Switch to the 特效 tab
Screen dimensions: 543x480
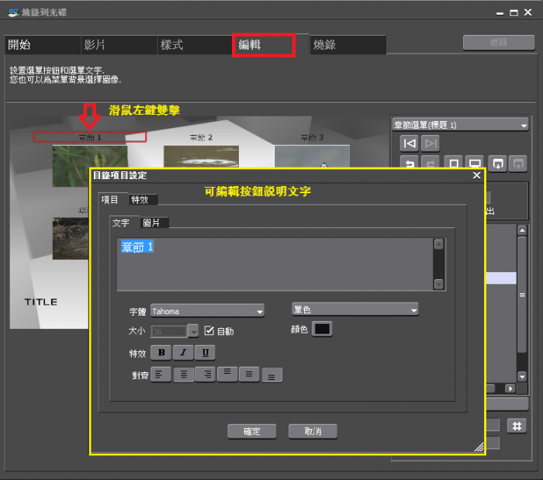click(x=143, y=200)
